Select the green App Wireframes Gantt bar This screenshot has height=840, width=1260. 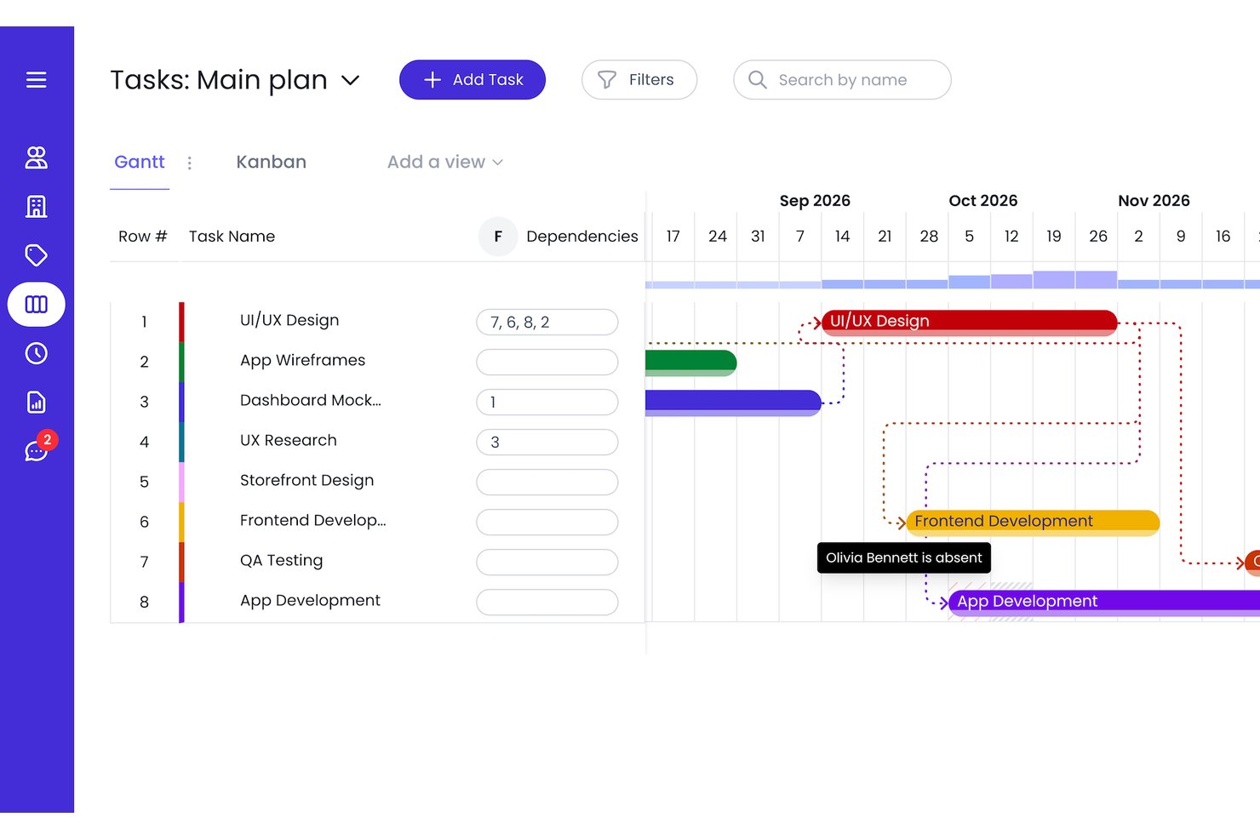[x=691, y=363]
